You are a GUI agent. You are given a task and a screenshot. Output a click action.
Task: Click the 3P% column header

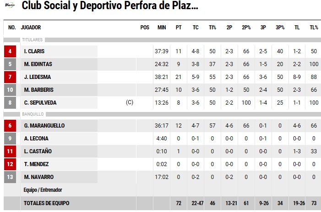pyautogui.click(x=280, y=28)
